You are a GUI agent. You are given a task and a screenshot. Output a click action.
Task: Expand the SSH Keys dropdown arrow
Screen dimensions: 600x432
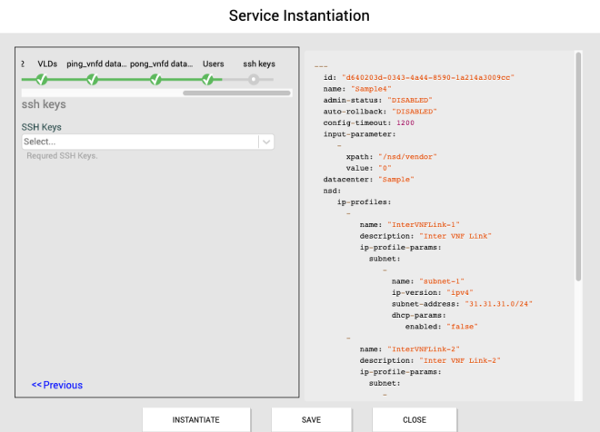click(265, 142)
